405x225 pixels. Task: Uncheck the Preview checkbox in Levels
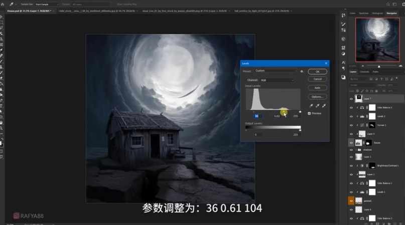[309, 113]
